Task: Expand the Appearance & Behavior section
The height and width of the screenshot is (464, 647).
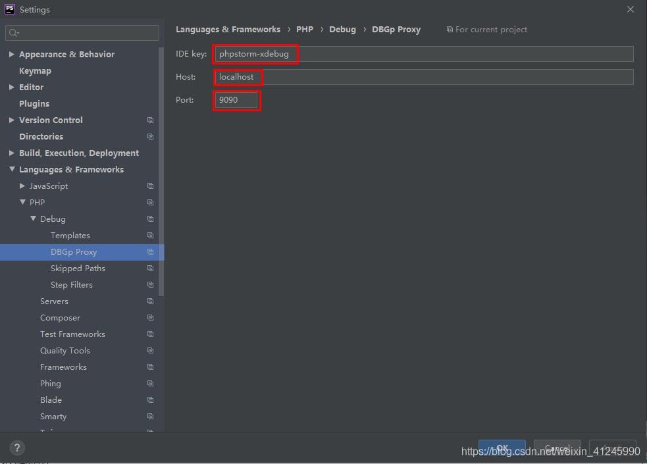Action: click(12, 55)
